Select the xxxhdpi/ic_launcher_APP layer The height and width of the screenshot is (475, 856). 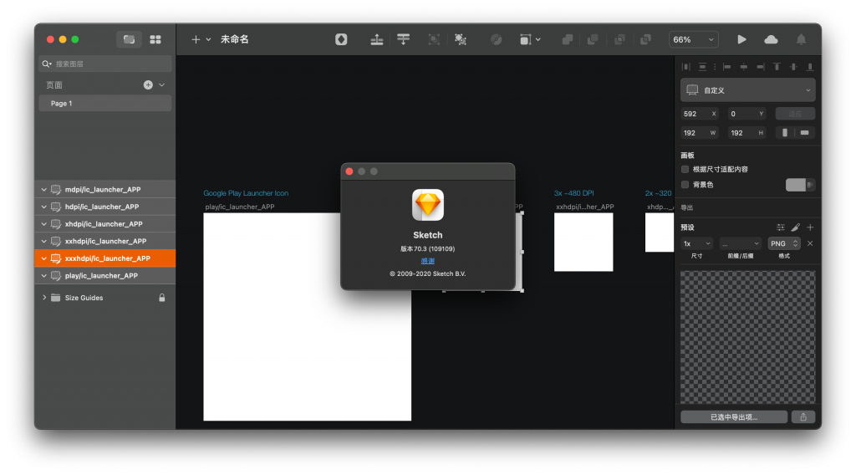(x=104, y=258)
